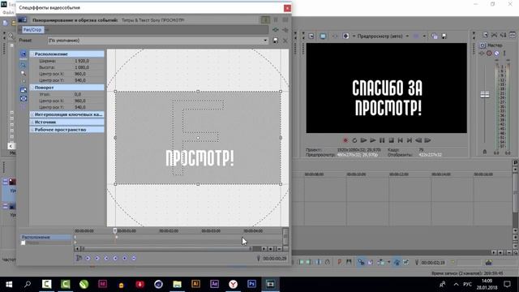Create keyframe button in keyframe controller

125,258
